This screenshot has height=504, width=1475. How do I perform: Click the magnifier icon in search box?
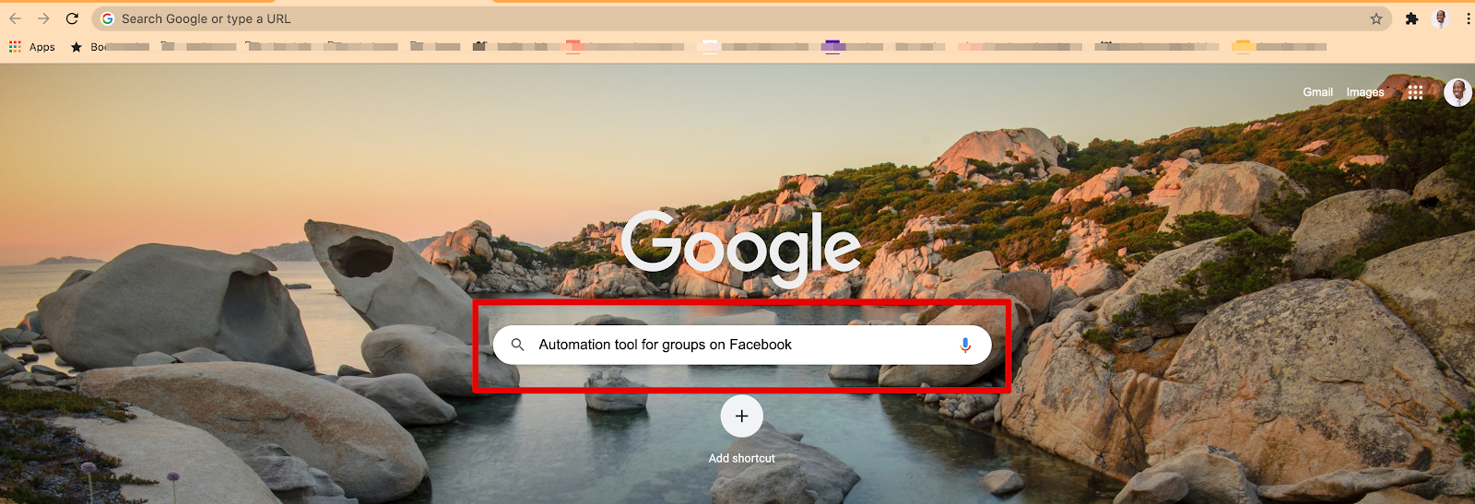(x=518, y=345)
